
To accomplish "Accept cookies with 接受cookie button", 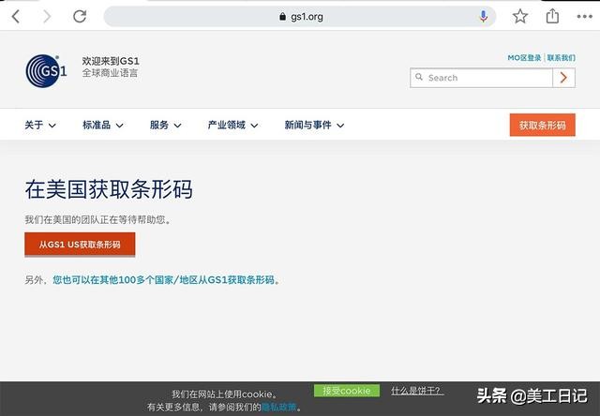I will point(347,391).
